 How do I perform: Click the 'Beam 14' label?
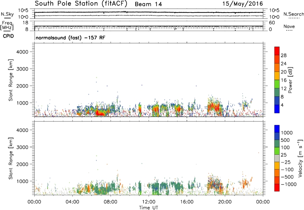pos(148,4)
